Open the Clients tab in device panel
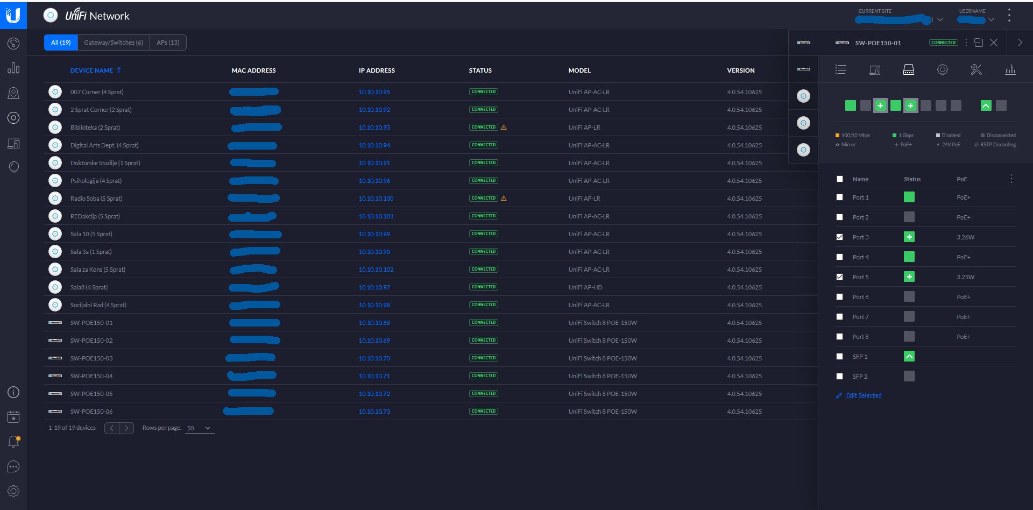Viewport: 1033px width, 510px height. click(x=875, y=69)
